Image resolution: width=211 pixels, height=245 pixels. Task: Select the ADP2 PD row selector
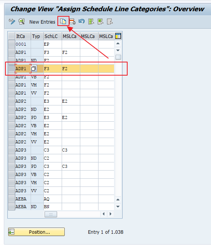pyautogui.click(x=12, y=117)
